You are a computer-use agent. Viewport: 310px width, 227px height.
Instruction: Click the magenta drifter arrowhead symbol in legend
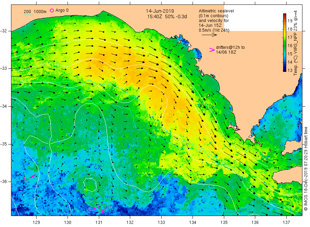tap(212, 50)
